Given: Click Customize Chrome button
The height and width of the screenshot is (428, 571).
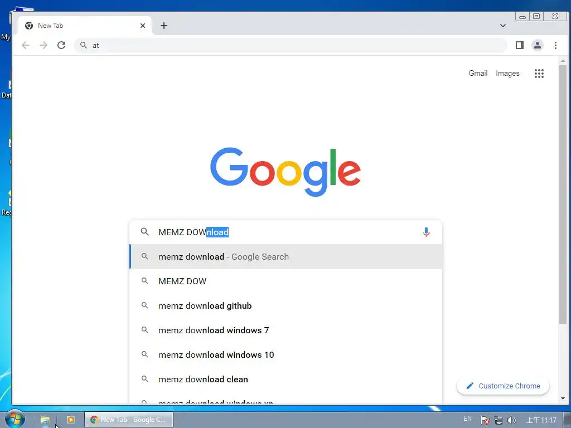Looking at the screenshot, I should click(x=503, y=386).
